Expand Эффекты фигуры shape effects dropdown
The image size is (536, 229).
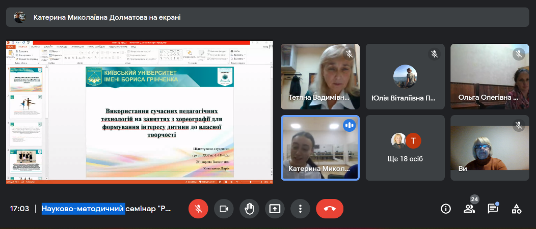click(x=218, y=59)
